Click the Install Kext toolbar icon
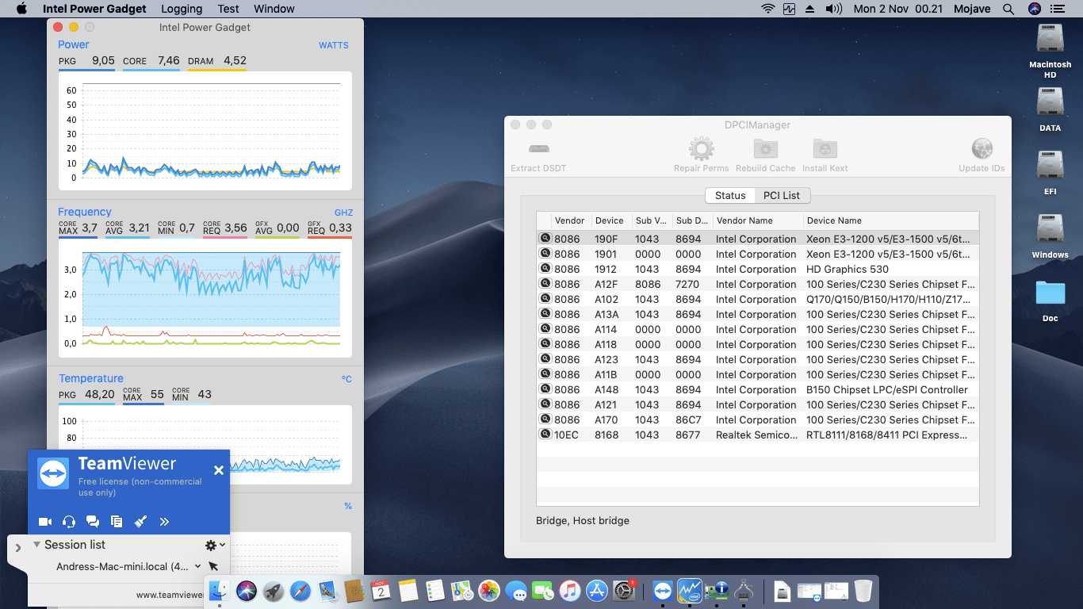Screen dimensions: 1083x609 (825, 149)
